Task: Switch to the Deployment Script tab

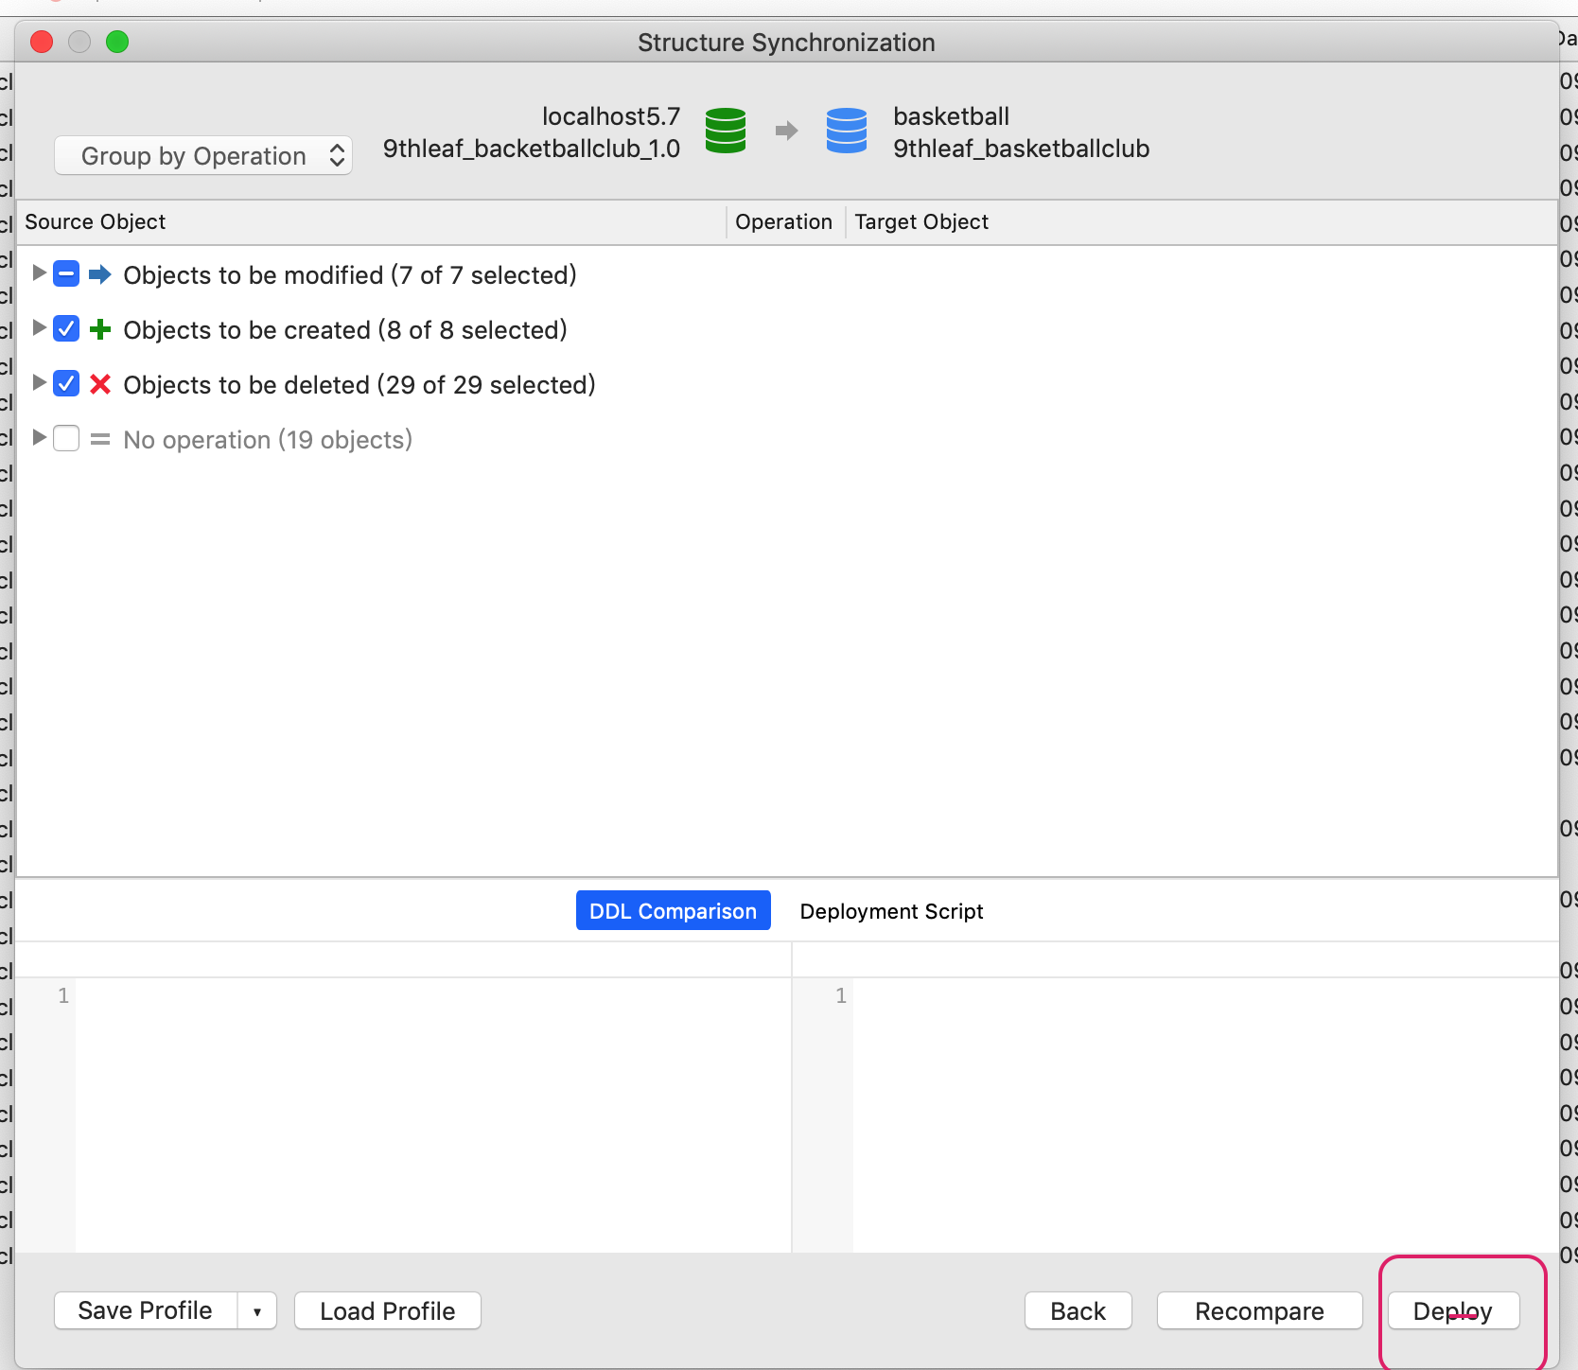Action: pos(890,911)
